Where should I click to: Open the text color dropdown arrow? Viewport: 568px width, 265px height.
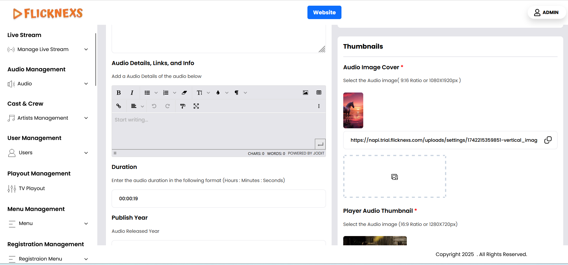[227, 93]
